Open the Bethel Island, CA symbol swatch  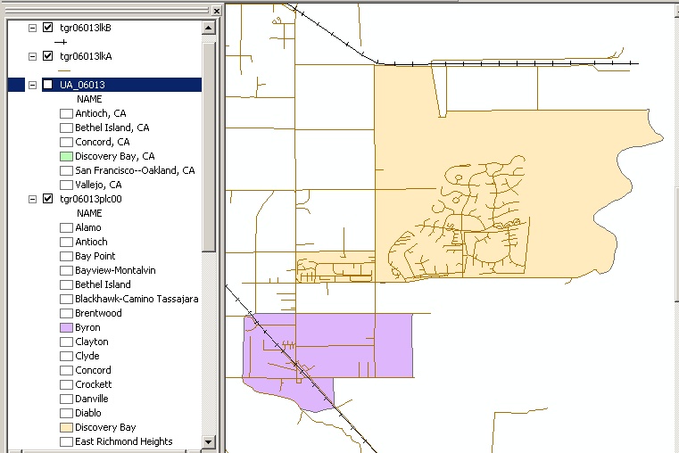(66, 128)
